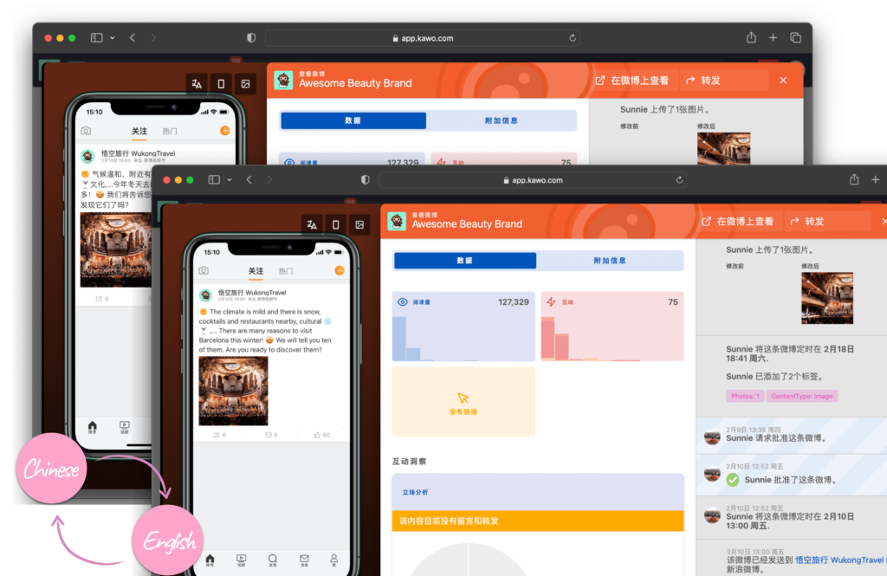The width and height of the screenshot is (887, 576).
Task: Tap the comment count 9 in front phone
Action: tap(271, 435)
